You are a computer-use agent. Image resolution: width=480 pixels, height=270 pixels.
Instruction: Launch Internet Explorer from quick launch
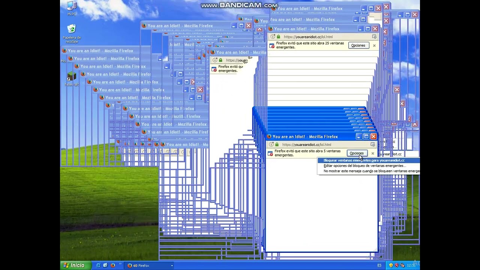click(x=98, y=265)
